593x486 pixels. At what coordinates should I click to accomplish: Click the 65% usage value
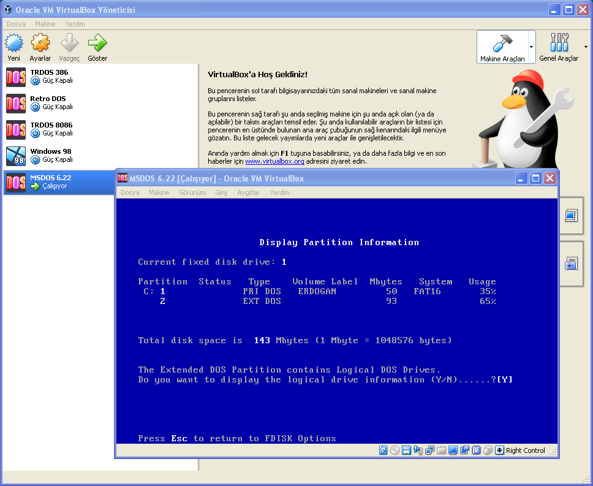pyautogui.click(x=488, y=301)
